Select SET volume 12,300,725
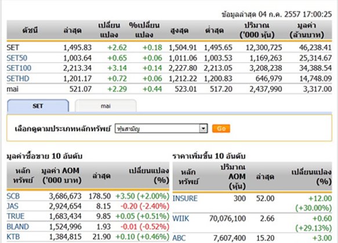338x243 pixels. 264,47
